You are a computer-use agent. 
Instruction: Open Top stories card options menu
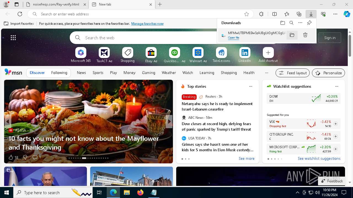(x=251, y=86)
